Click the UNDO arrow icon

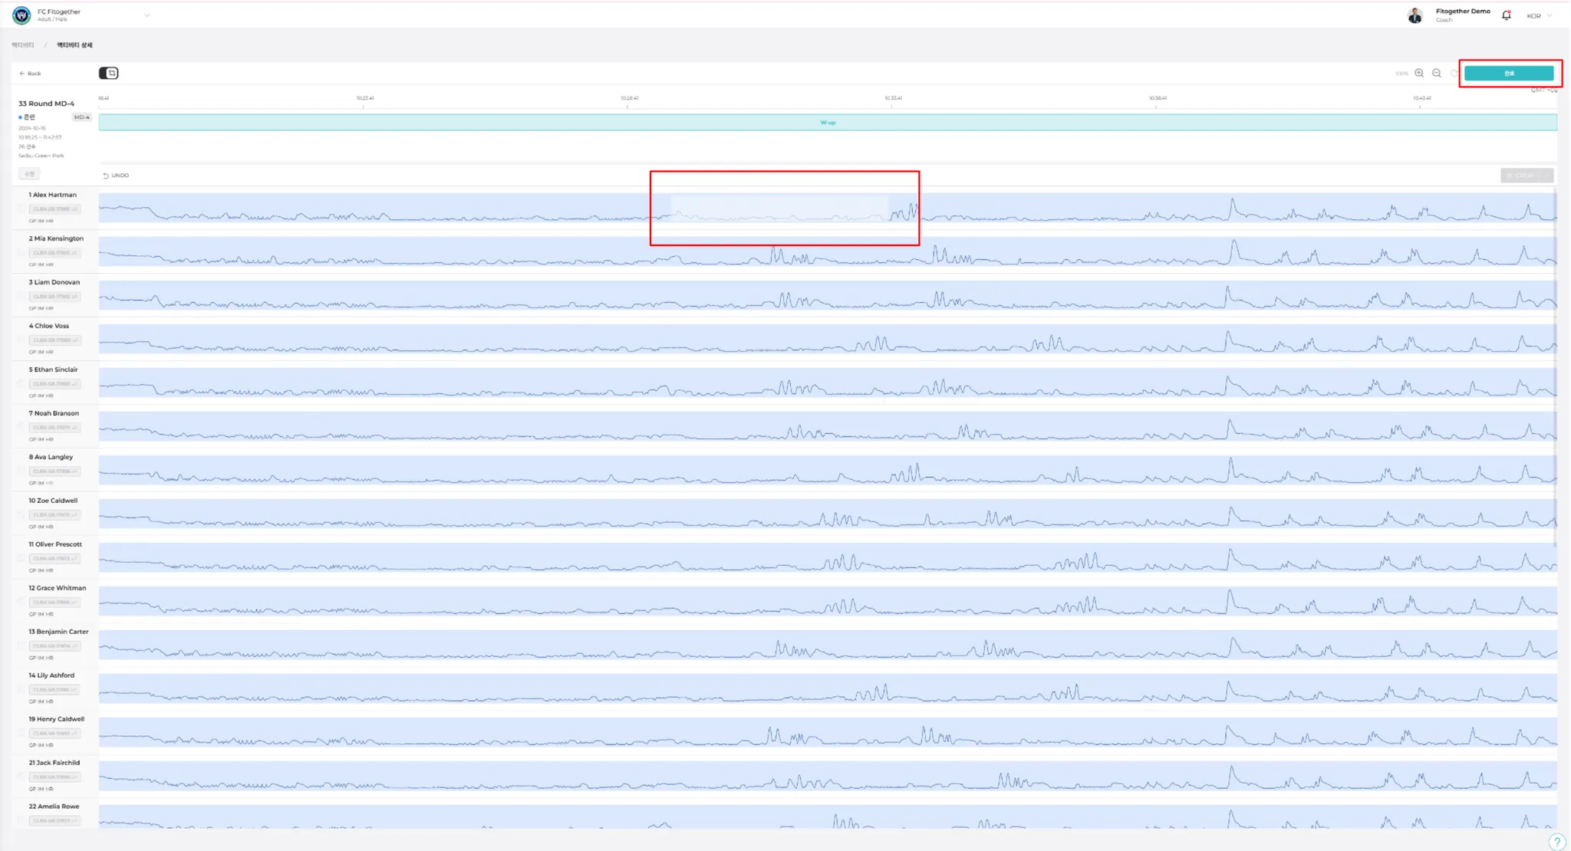tap(106, 176)
